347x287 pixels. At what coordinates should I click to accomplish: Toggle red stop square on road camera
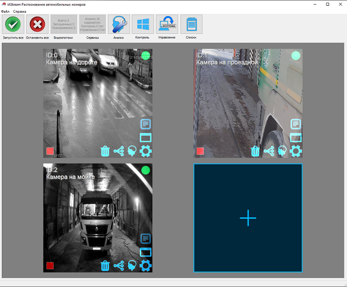(x=50, y=151)
